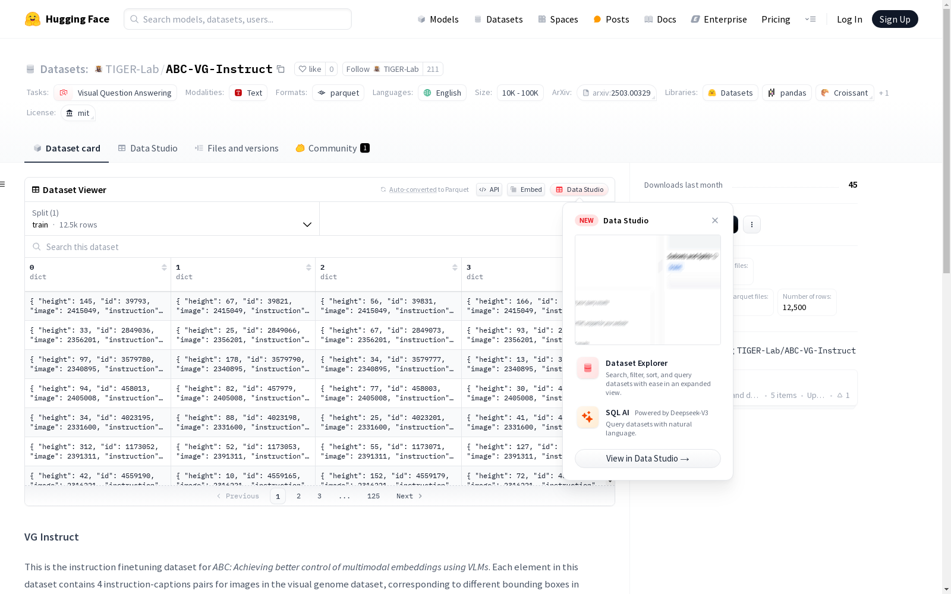This screenshot has height=594, width=951.
Task: Open Spaces from the navigation bar
Action: 558,19
